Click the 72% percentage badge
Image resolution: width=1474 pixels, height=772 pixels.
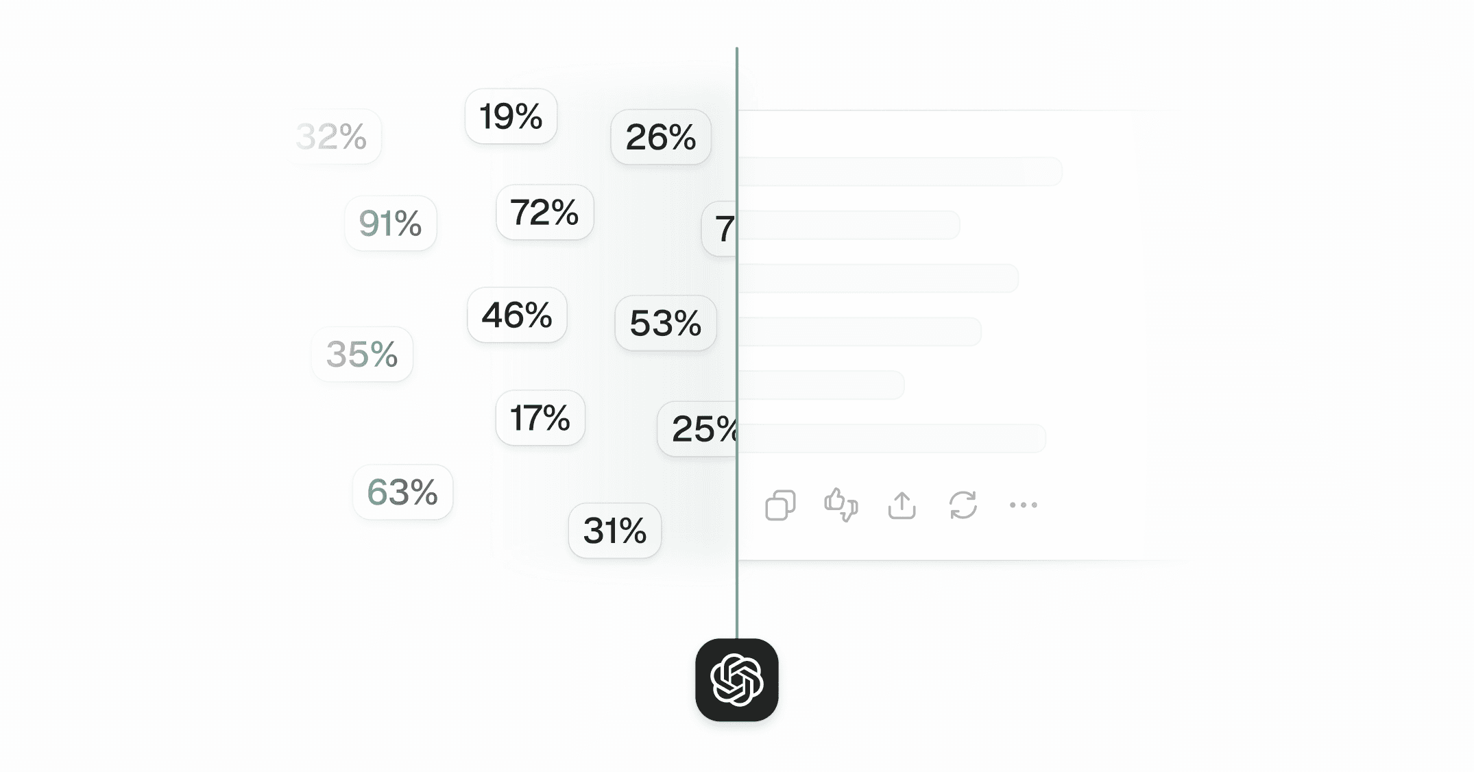545,212
